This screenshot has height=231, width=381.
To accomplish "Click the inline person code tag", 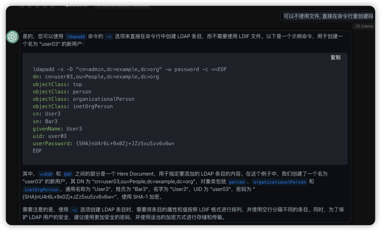I will pyautogui.click(x=237, y=182).
